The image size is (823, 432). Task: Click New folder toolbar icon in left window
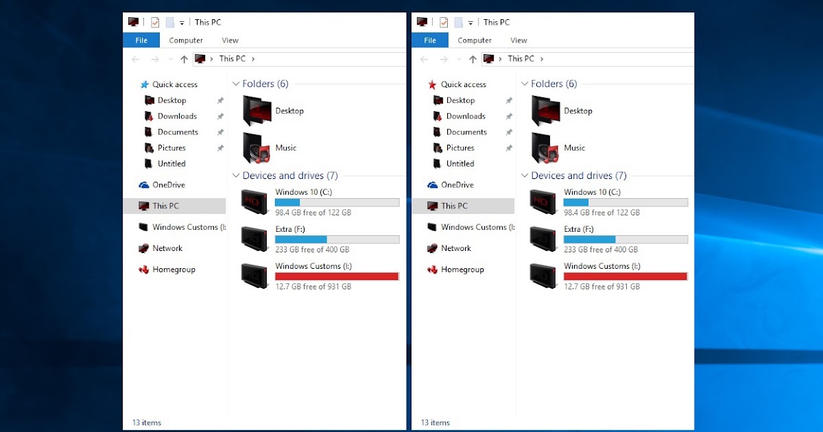click(x=170, y=22)
